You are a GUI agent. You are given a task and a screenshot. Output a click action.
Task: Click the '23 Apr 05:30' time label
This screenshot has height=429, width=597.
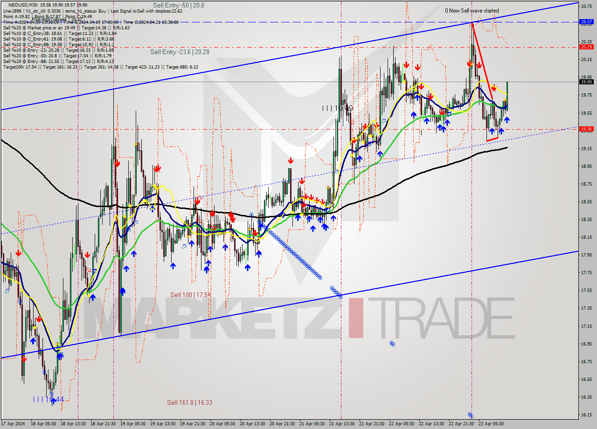[492, 424]
